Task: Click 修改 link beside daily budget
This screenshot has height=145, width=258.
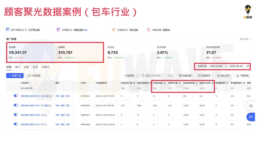Action: pos(85,30)
